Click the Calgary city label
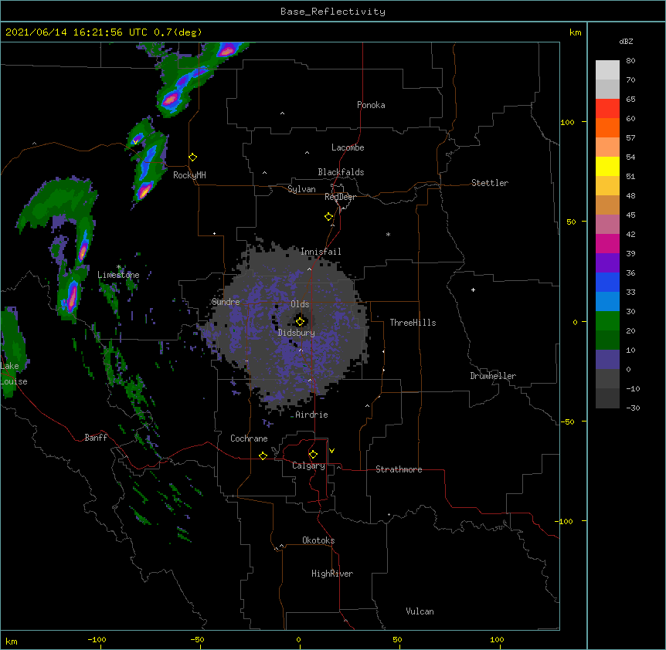This screenshot has width=666, height=650. tap(309, 465)
